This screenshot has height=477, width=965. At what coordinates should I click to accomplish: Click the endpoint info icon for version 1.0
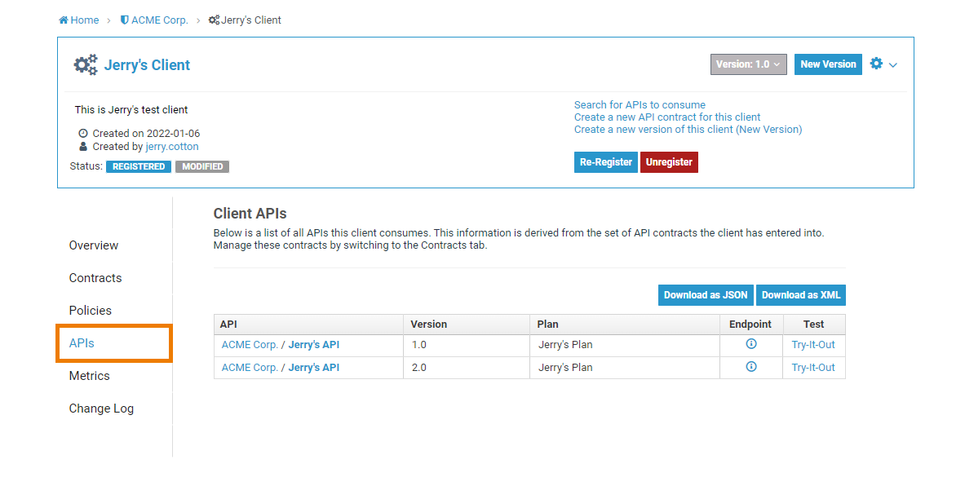pos(751,344)
